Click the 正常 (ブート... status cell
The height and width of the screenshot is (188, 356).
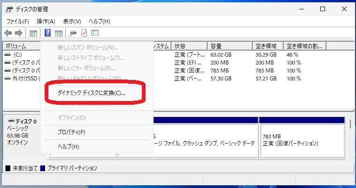pos(190,55)
